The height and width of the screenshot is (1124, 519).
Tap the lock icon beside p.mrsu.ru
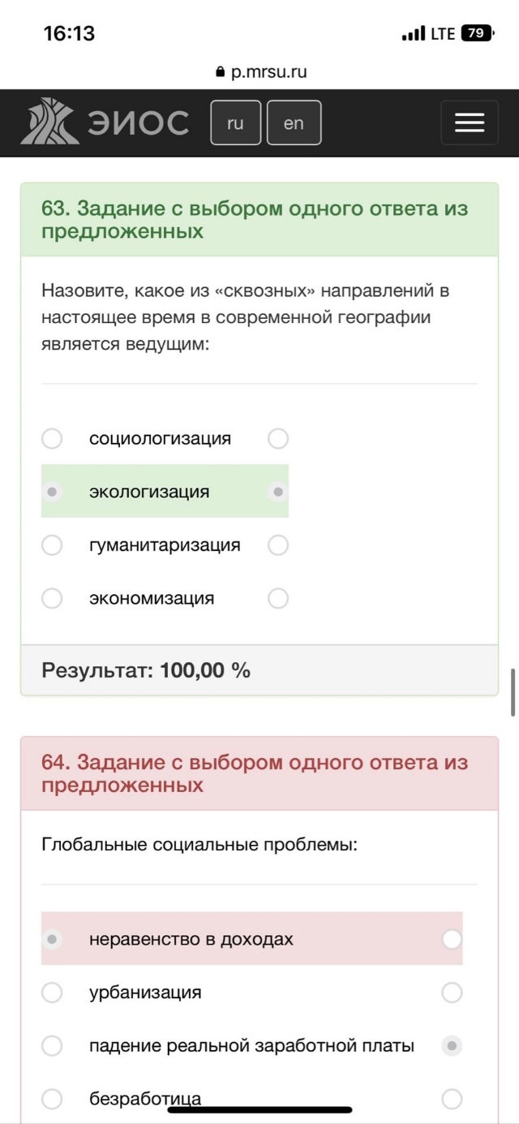coord(220,72)
